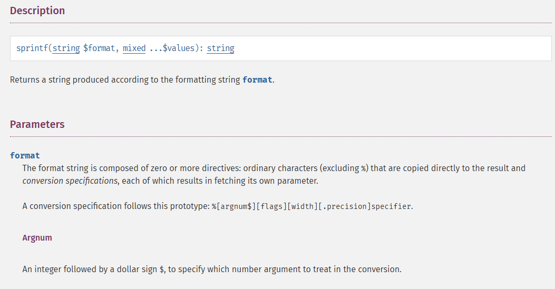Click the string type link before $format
The width and height of the screenshot is (555, 289).
point(66,48)
